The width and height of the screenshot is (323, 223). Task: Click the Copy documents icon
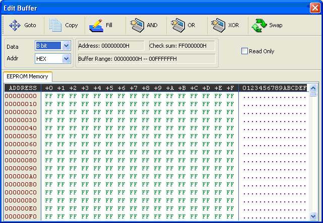[55, 25]
